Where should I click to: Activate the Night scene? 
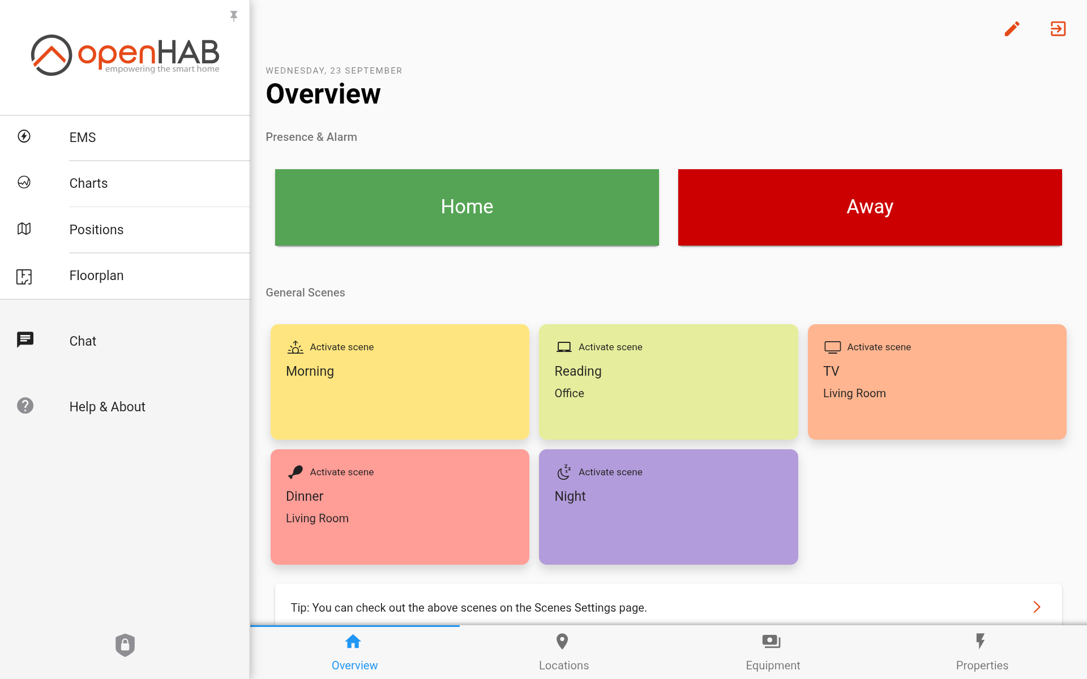[x=669, y=507]
